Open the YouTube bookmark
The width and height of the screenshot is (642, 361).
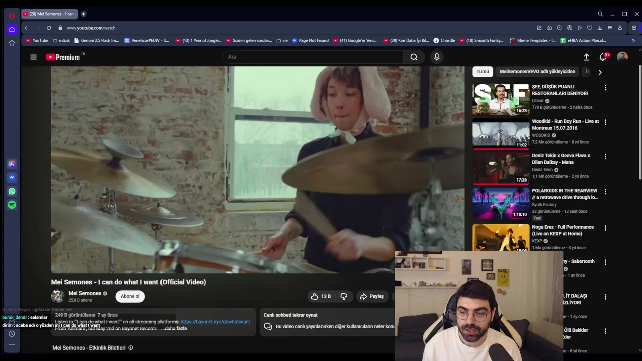tap(37, 41)
